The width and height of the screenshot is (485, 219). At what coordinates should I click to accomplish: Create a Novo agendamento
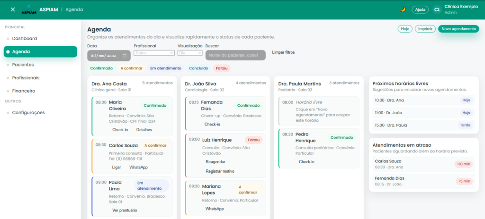coord(458,29)
